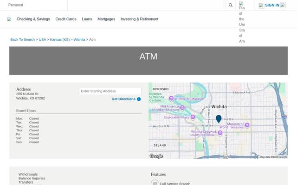This screenshot has height=185, width=297.
Task: Click the Exploration Place map marker
Action: [193, 117]
